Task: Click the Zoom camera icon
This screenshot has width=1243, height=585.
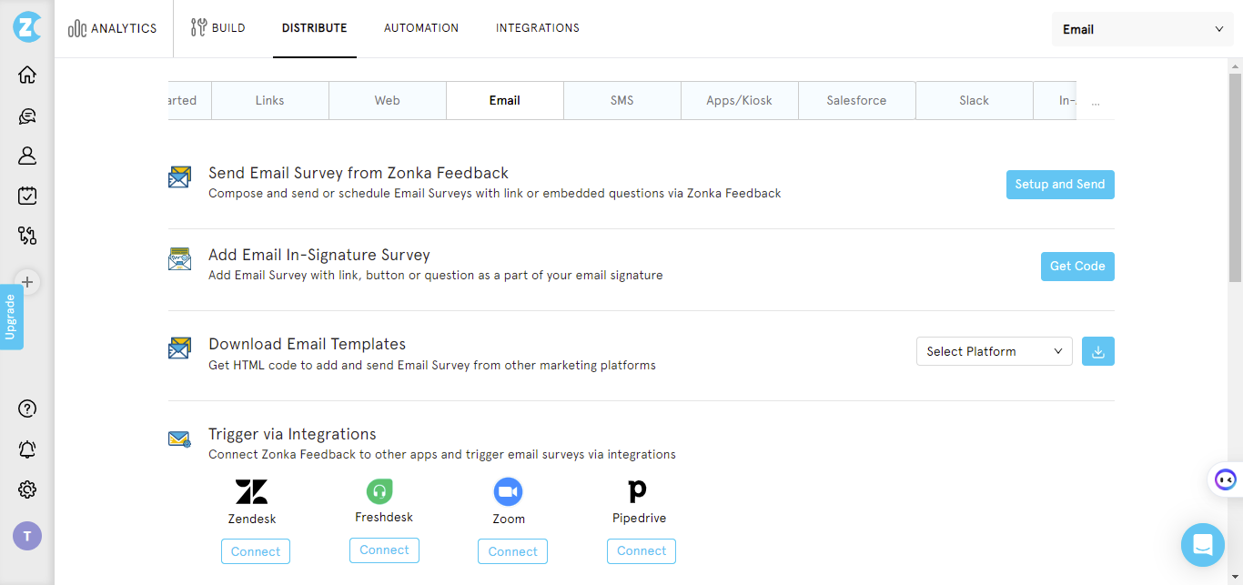Action: 508,491
